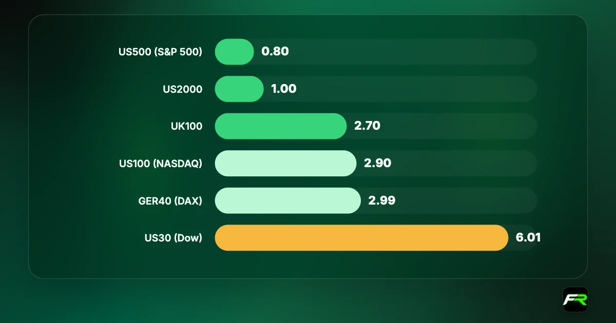Click the orange US30 (Dow) bar
616x323 pixels.
click(x=361, y=238)
